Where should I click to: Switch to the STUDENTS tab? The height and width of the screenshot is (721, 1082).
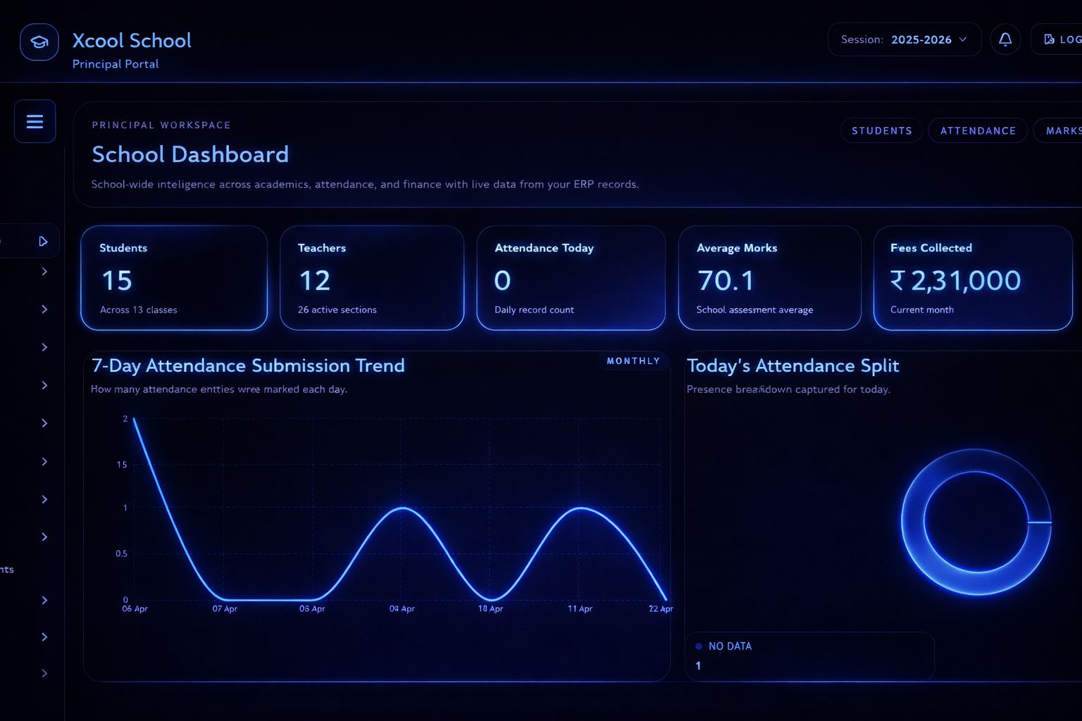click(x=881, y=130)
